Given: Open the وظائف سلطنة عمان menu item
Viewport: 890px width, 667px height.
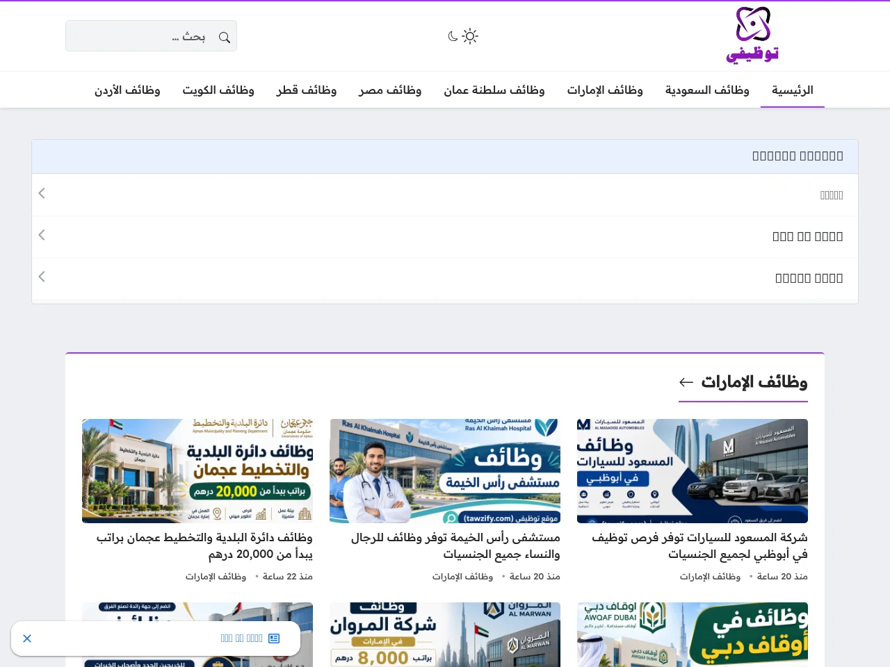Looking at the screenshot, I should point(494,90).
